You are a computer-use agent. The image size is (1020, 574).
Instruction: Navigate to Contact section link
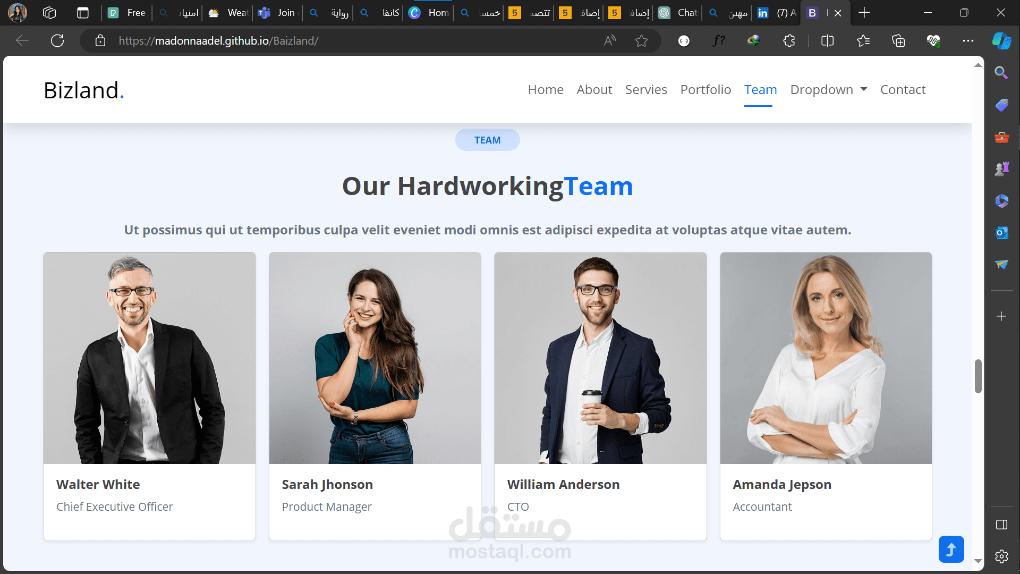tap(903, 90)
